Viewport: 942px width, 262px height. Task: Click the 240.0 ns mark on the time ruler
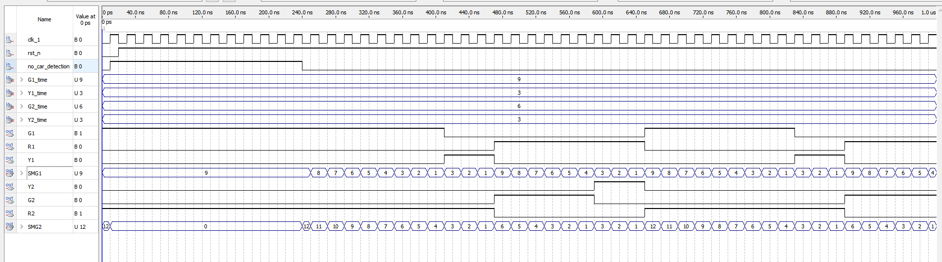pos(302,12)
